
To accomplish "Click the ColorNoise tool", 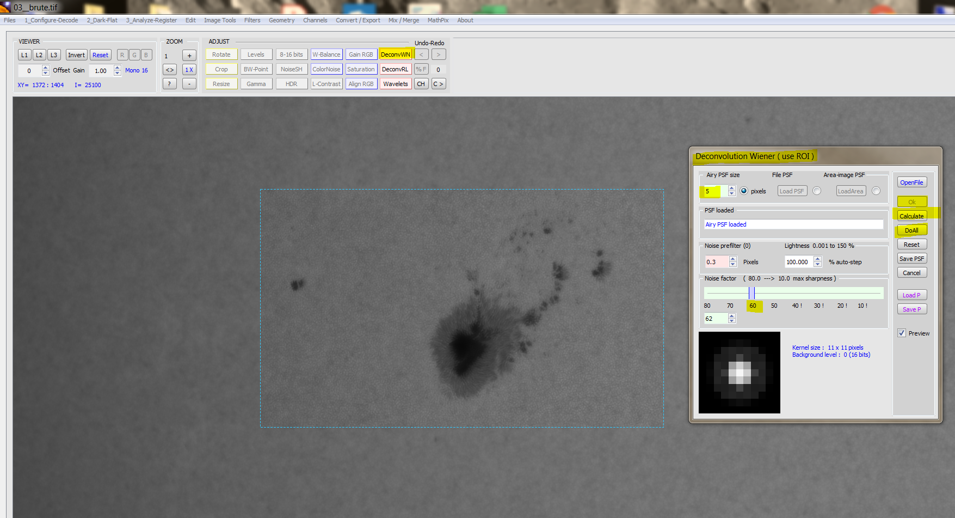I will coord(326,69).
